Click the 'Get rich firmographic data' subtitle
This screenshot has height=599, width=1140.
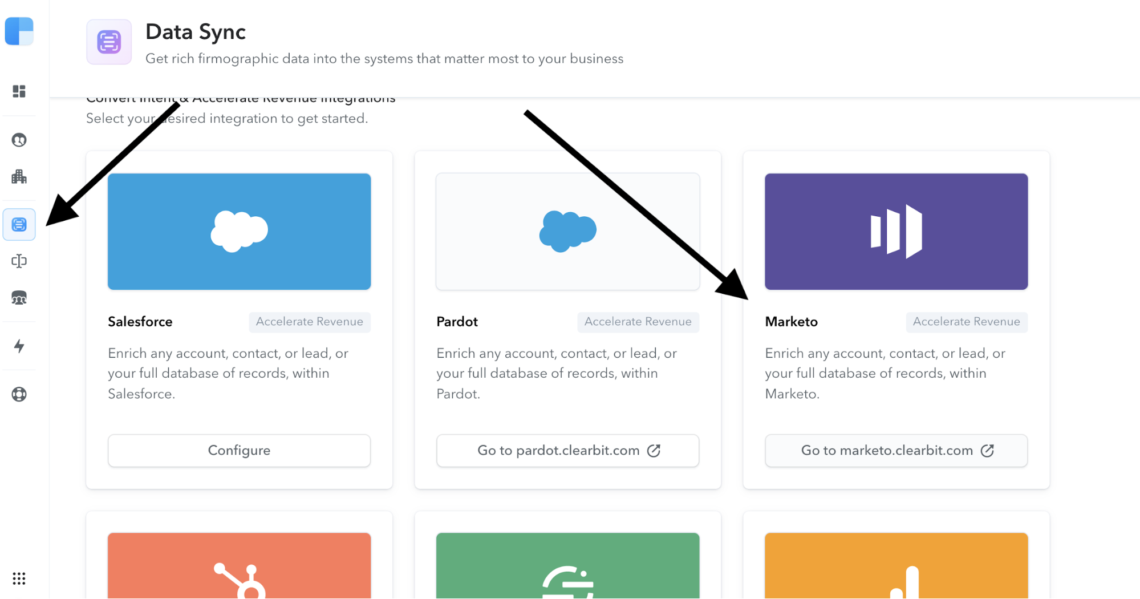coord(384,59)
